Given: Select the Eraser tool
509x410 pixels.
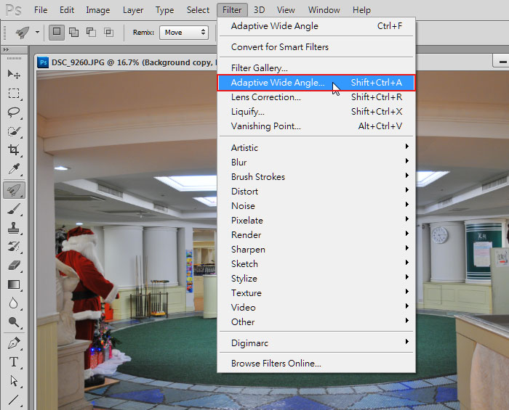Looking at the screenshot, I should (14, 266).
